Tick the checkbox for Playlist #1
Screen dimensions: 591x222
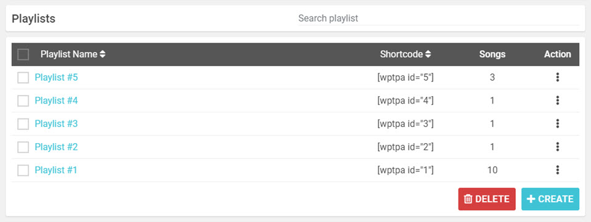(23, 170)
